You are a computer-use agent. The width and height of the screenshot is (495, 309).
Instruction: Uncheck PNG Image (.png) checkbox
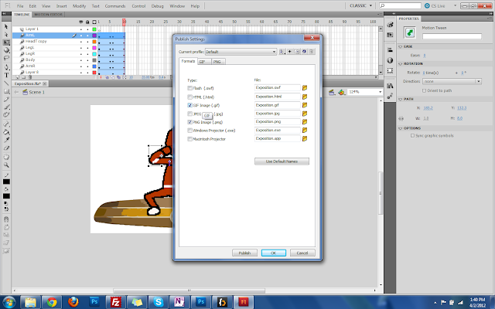(189, 122)
